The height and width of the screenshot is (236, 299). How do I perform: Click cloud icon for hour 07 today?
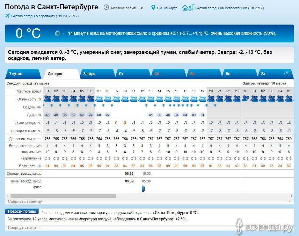(99, 99)
